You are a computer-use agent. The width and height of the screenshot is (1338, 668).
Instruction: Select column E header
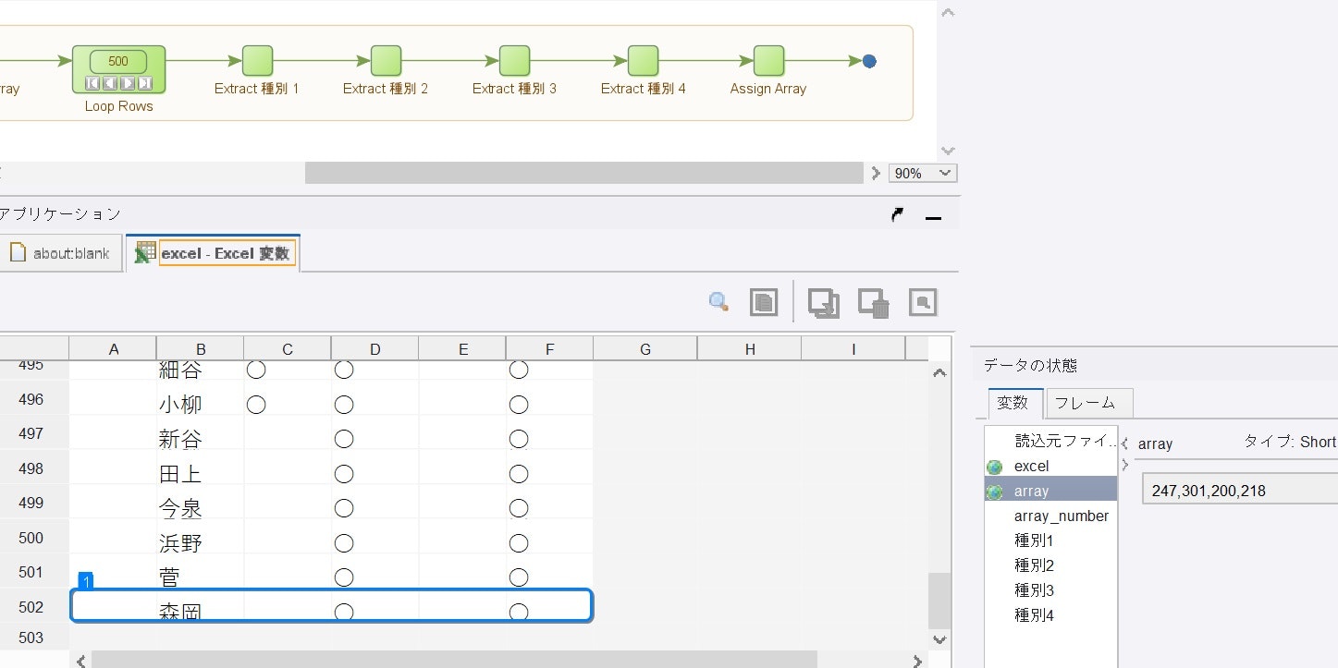coord(462,348)
